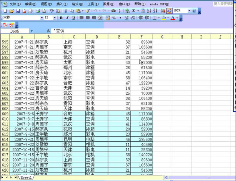Toggle merge and center
This screenshot has height=181, width=236.
(100, 18)
